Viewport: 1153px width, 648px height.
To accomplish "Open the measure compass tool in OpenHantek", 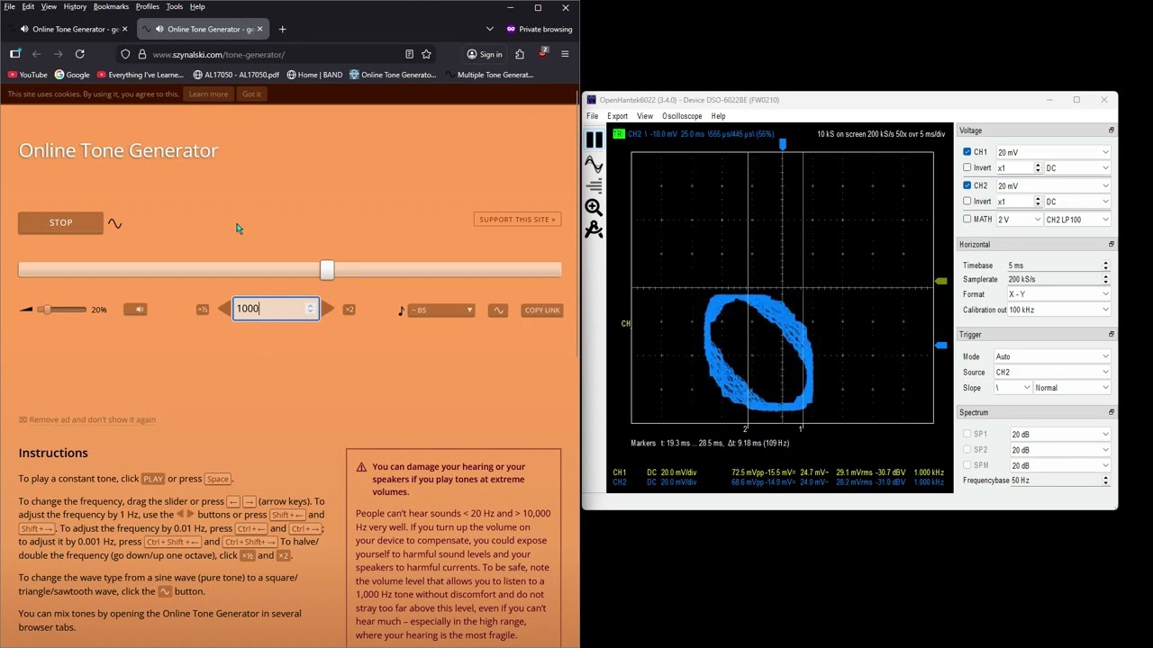I will pyautogui.click(x=594, y=230).
